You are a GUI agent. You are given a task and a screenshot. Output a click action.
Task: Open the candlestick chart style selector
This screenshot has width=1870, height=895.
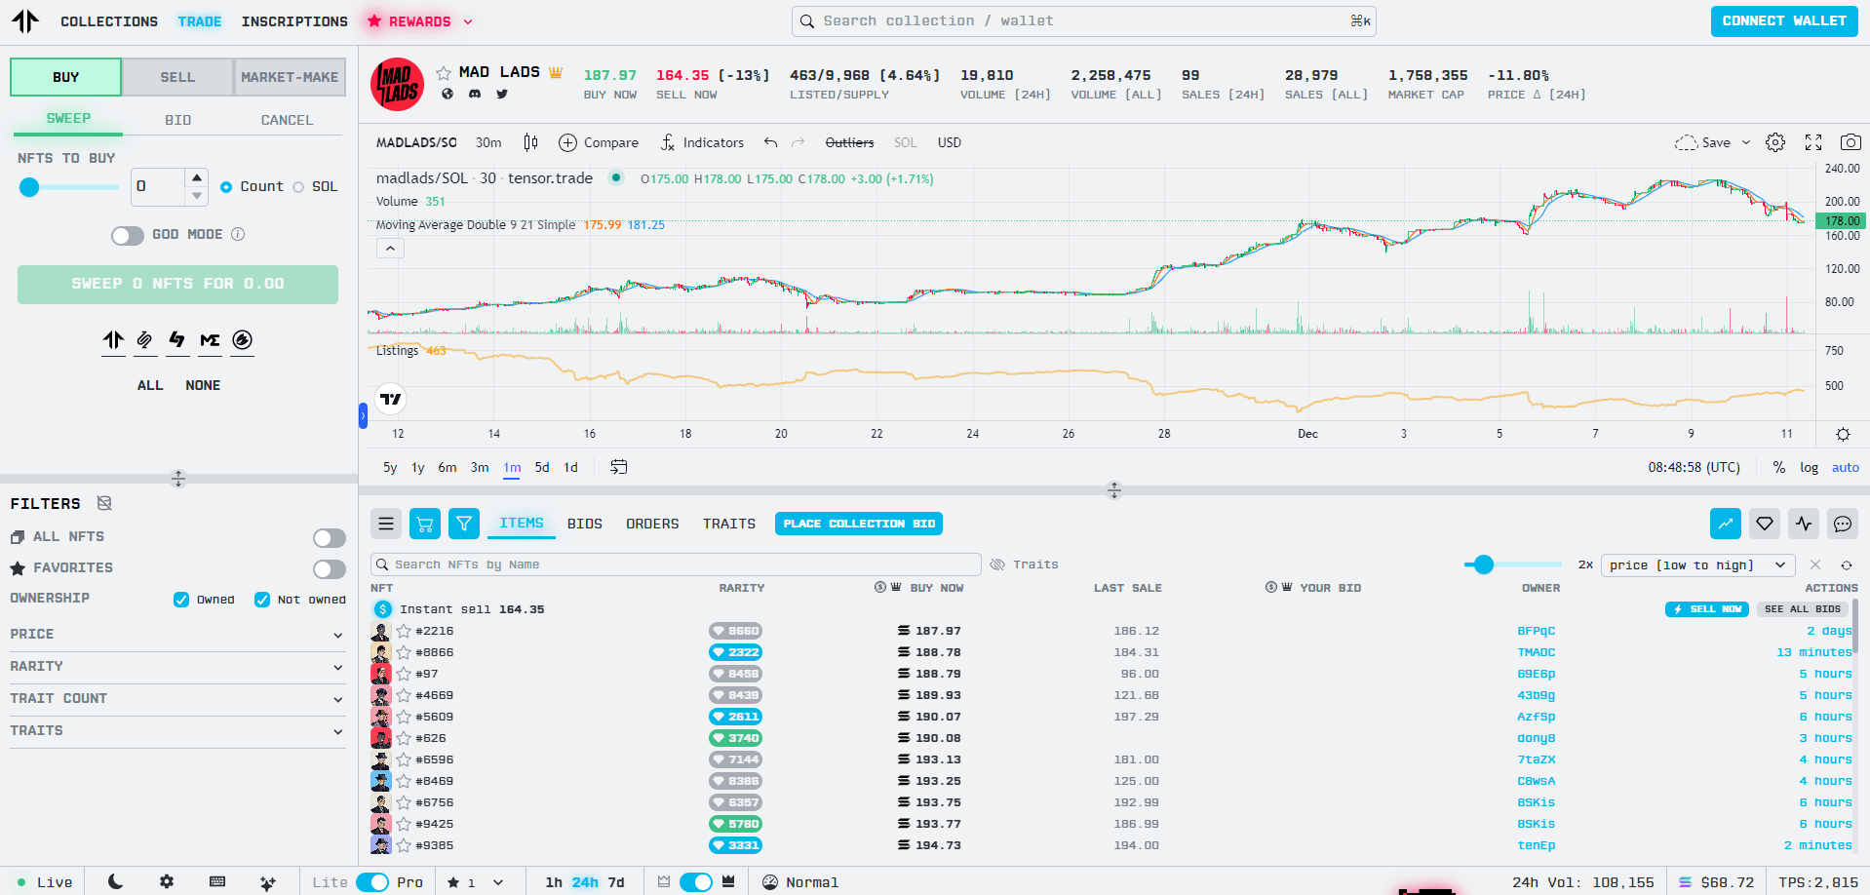[530, 142]
